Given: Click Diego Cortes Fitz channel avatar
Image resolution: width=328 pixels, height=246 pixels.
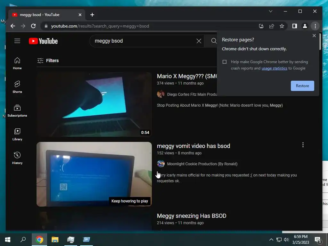Looking at the screenshot, I should [161, 94].
